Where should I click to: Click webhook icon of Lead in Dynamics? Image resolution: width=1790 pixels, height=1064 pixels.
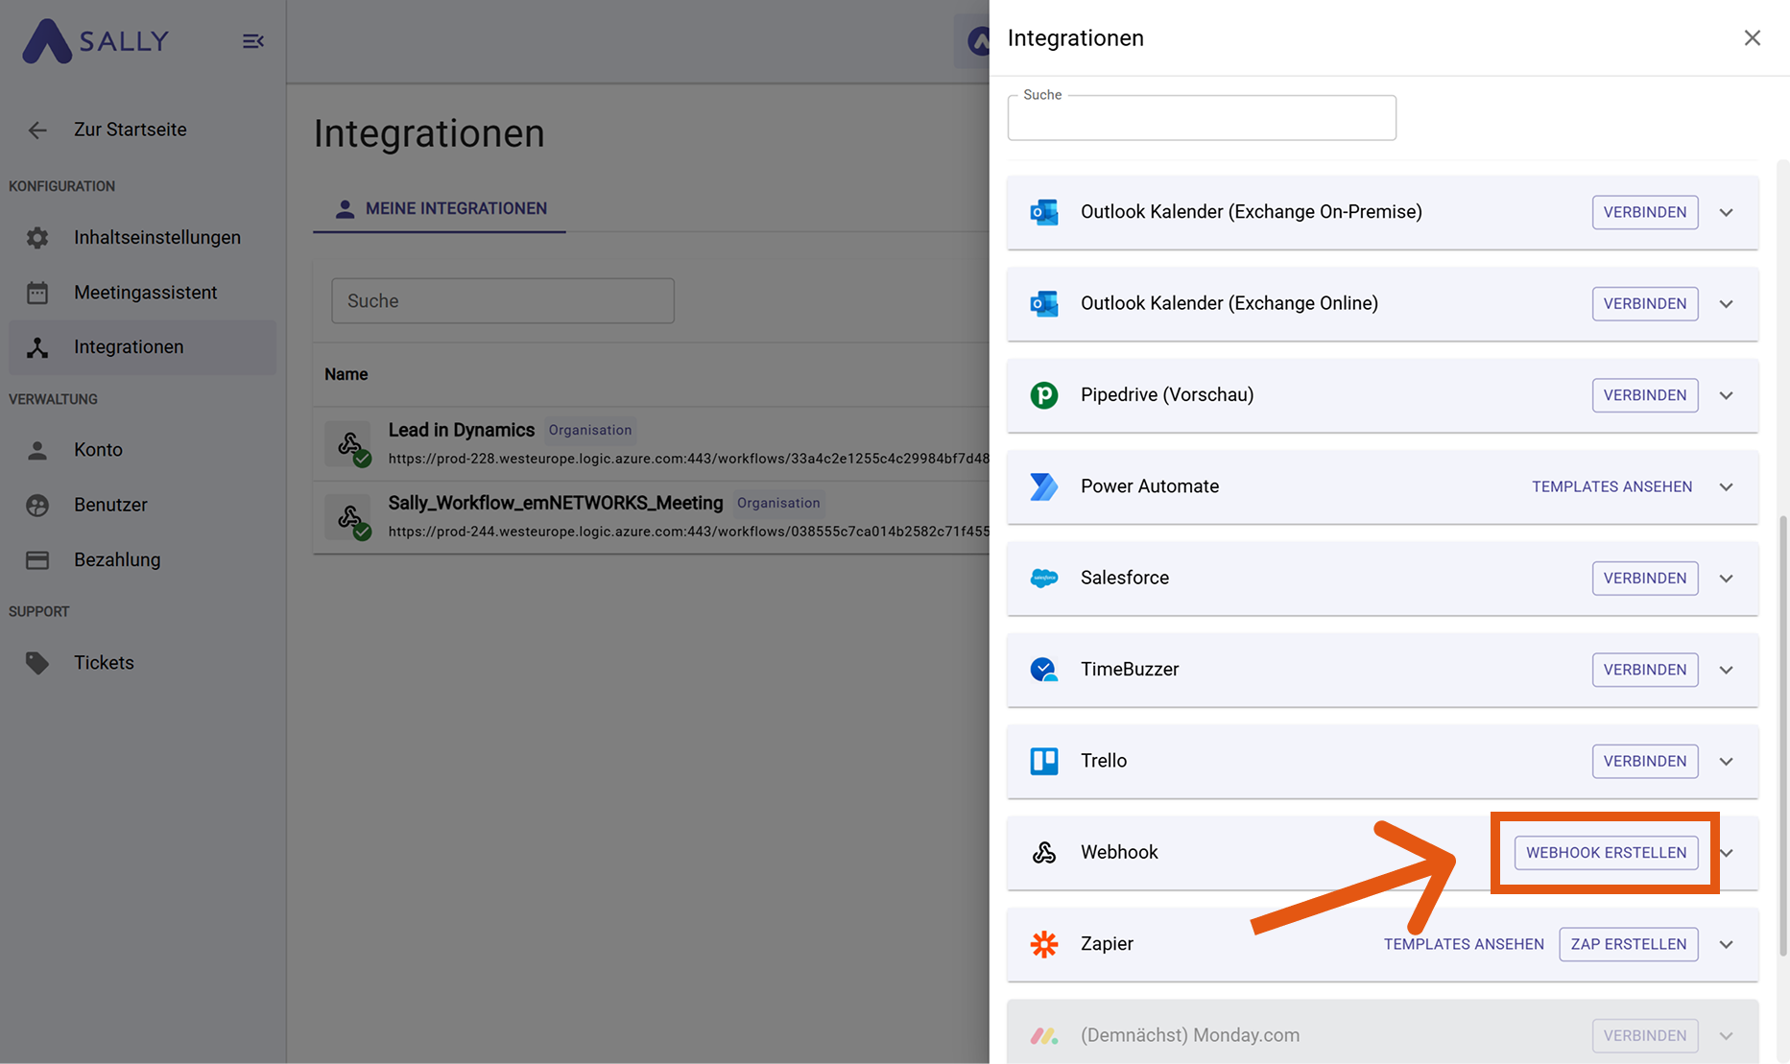(x=348, y=444)
